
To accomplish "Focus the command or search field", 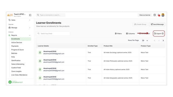I will pyautogui.click(x=51, y=15).
